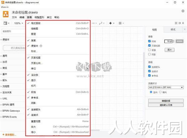The image size is (187, 138).
Task: Toggle the 参考线 checkbox in options
Action: [x=149, y=75]
